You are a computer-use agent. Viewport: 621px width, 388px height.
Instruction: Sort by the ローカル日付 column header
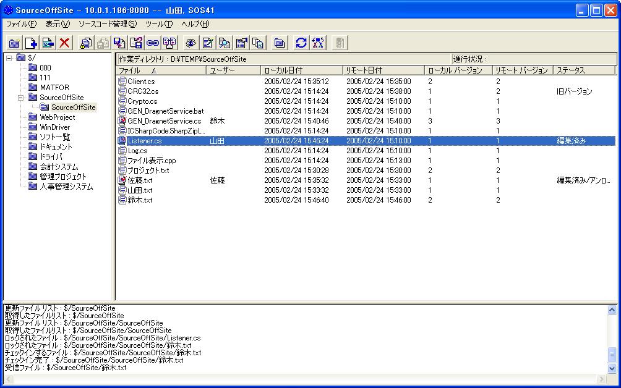pos(301,70)
